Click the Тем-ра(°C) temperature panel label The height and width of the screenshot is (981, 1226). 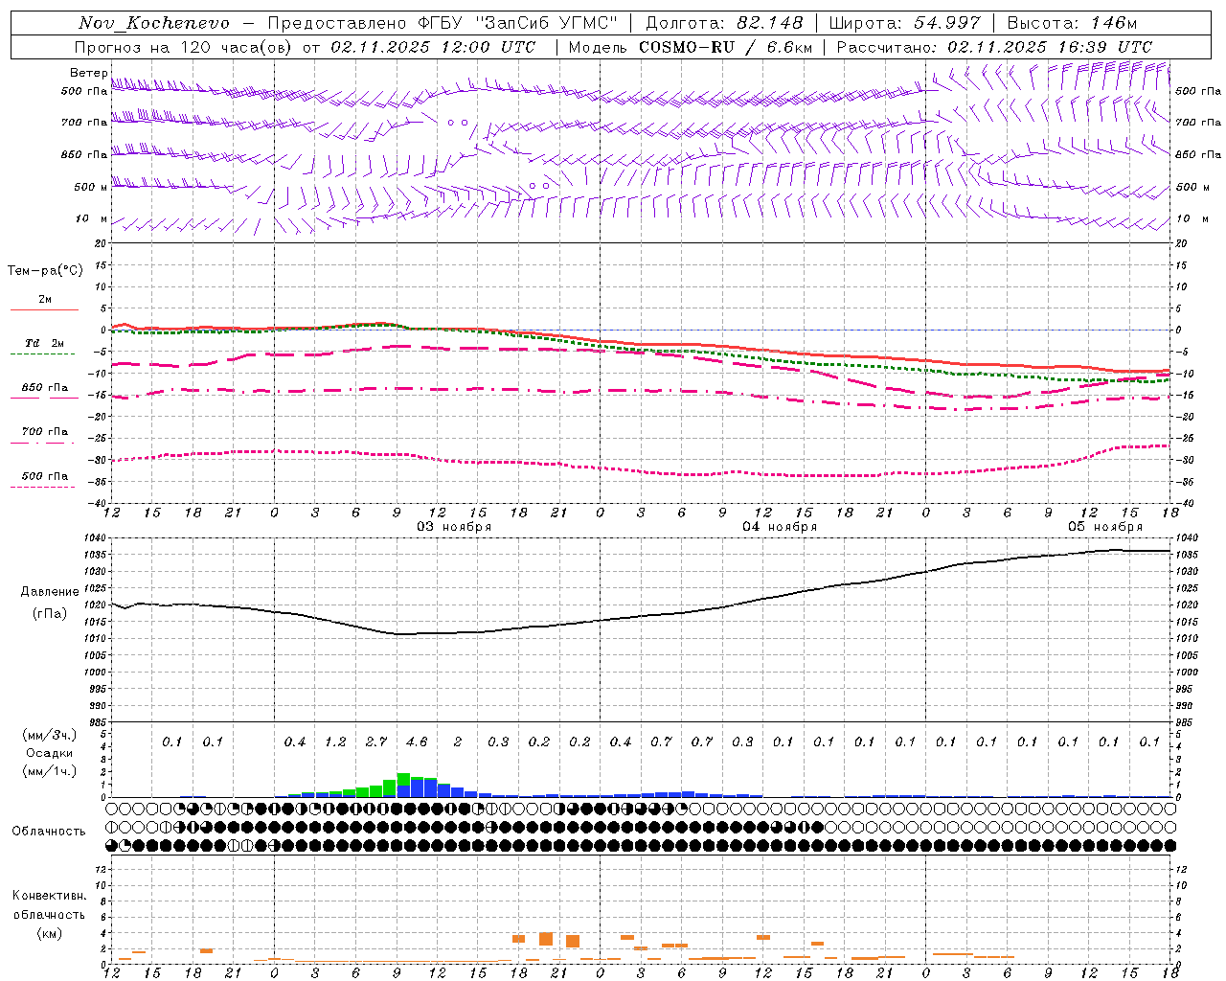tap(45, 271)
